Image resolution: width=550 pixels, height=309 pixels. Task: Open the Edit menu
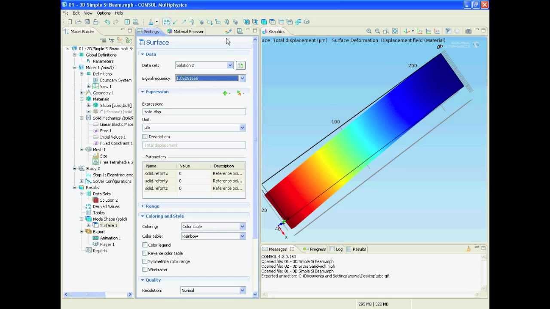(x=76, y=13)
